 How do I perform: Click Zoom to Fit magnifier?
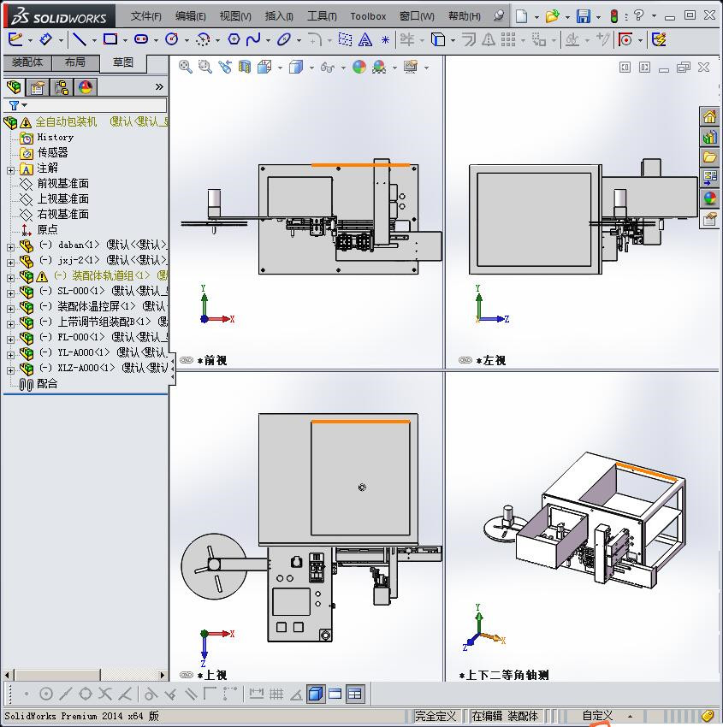click(x=186, y=68)
